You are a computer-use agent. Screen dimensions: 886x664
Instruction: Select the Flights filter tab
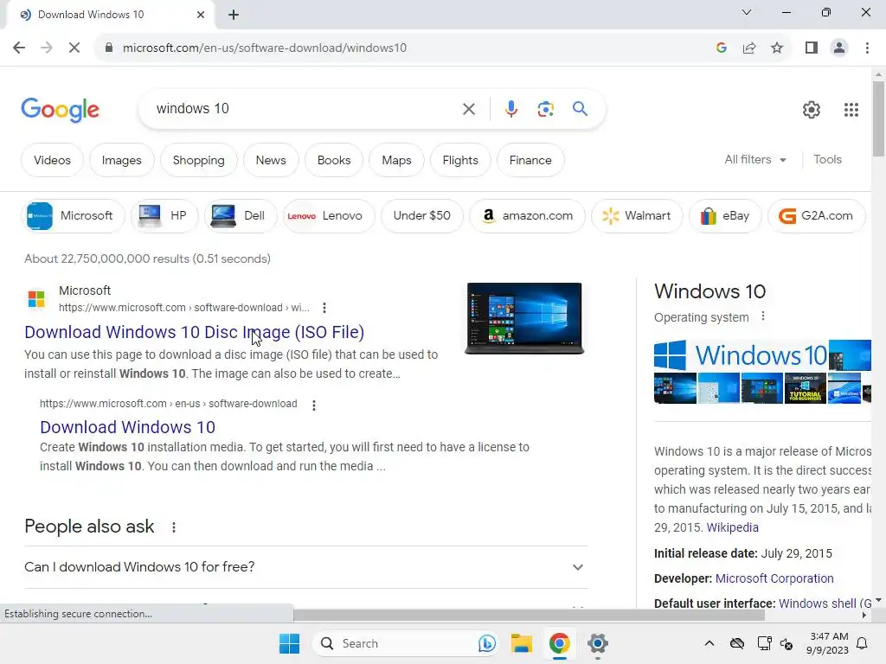click(x=460, y=160)
